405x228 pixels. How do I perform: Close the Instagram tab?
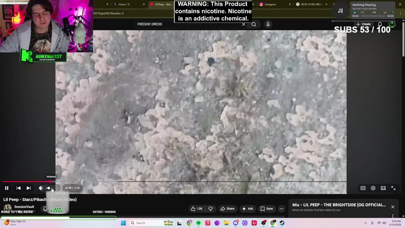pyautogui.click(x=290, y=4)
